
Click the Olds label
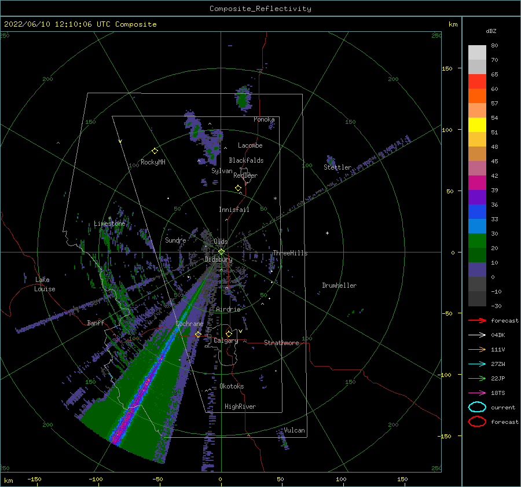click(221, 241)
